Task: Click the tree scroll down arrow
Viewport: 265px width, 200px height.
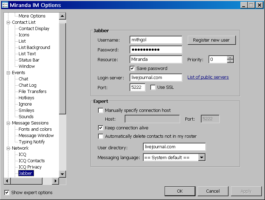Action: [x=62, y=174]
